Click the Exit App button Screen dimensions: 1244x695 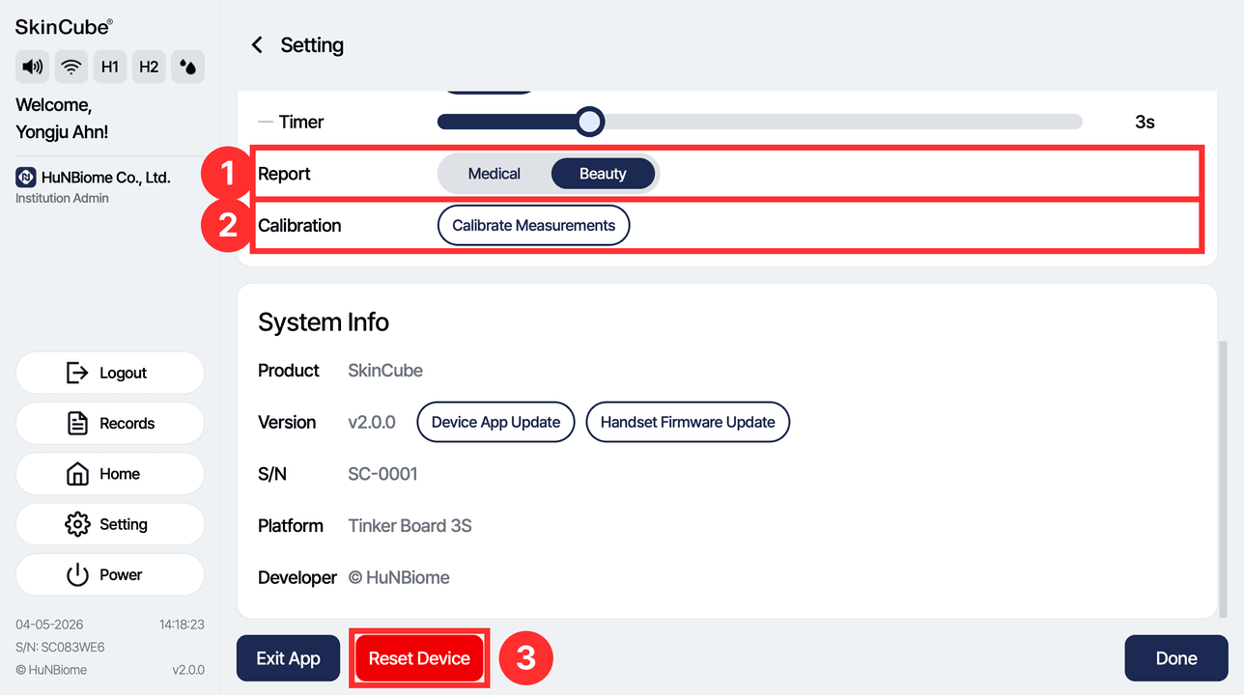(288, 658)
